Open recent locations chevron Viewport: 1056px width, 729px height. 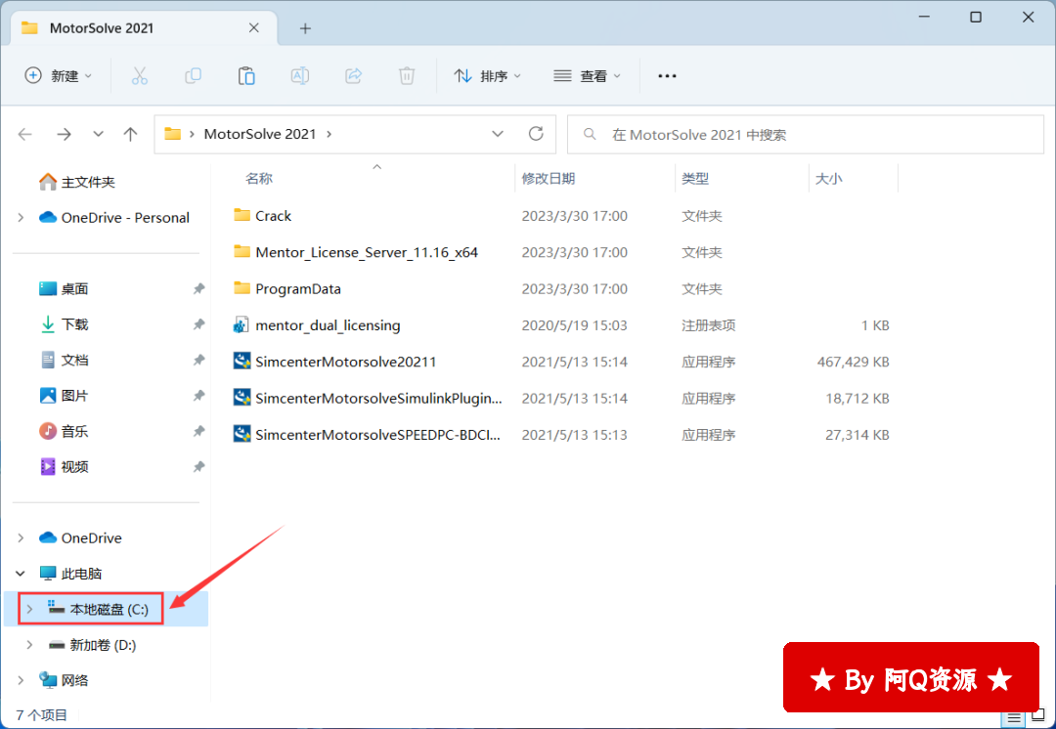point(99,134)
